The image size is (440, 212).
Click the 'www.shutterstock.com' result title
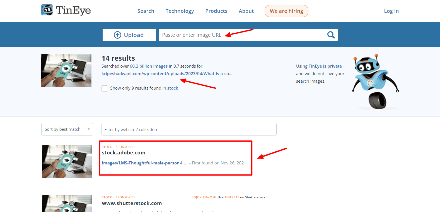tap(132, 203)
